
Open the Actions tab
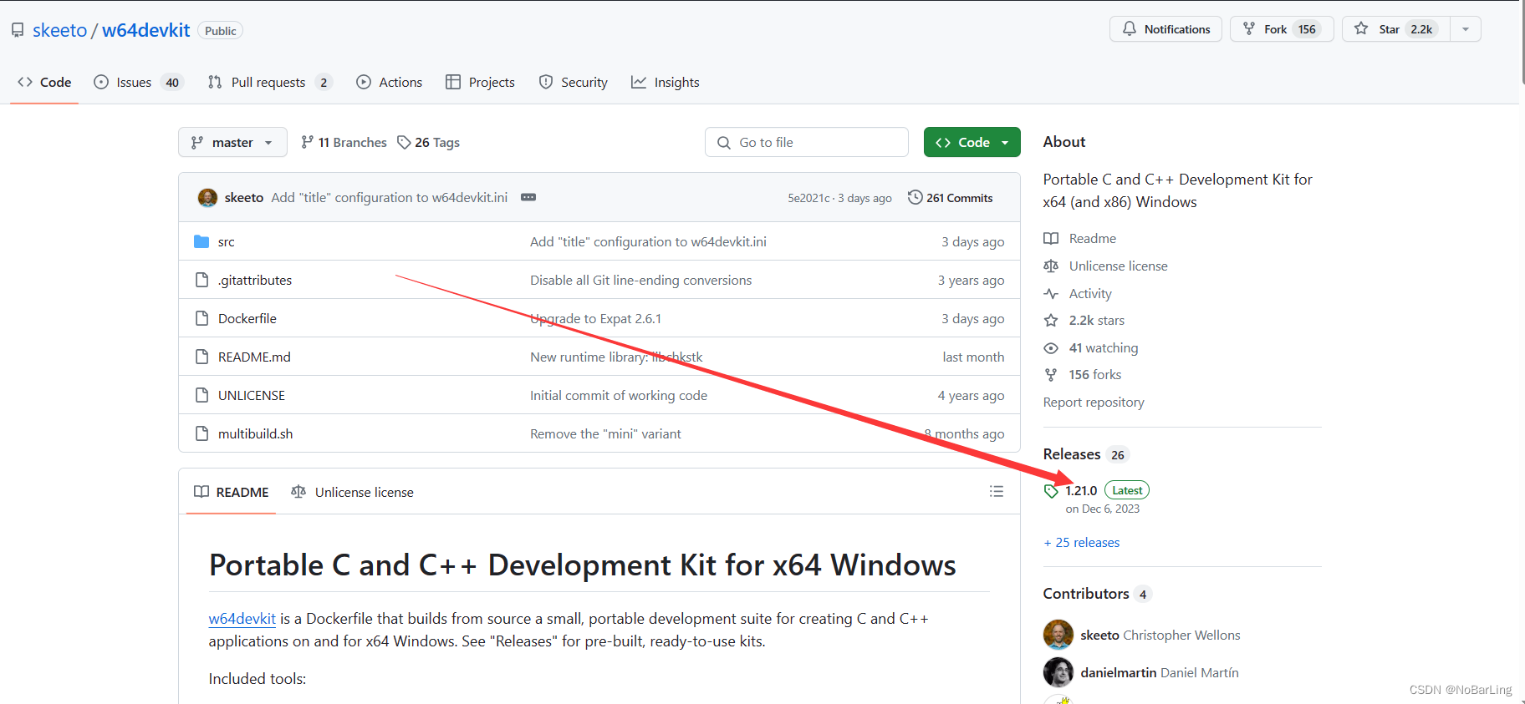tap(390, 82)
